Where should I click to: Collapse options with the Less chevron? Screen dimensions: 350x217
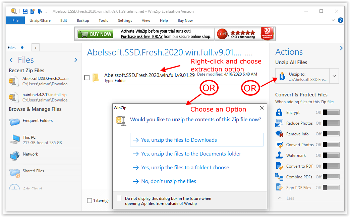pyautogui.click(x=280, y=198)
